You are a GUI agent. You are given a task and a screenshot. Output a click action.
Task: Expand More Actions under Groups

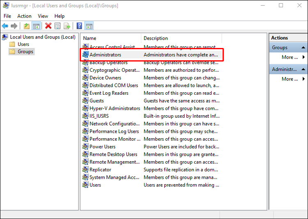point(293,57)
